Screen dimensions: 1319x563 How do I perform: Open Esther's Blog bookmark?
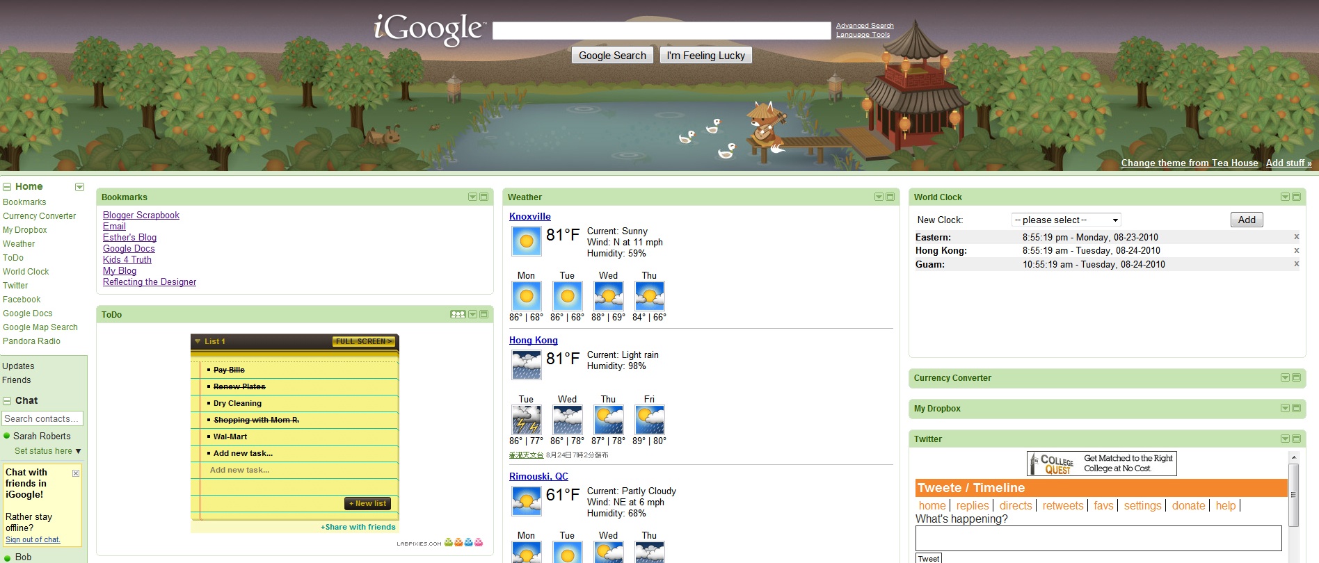pos(129,238)
